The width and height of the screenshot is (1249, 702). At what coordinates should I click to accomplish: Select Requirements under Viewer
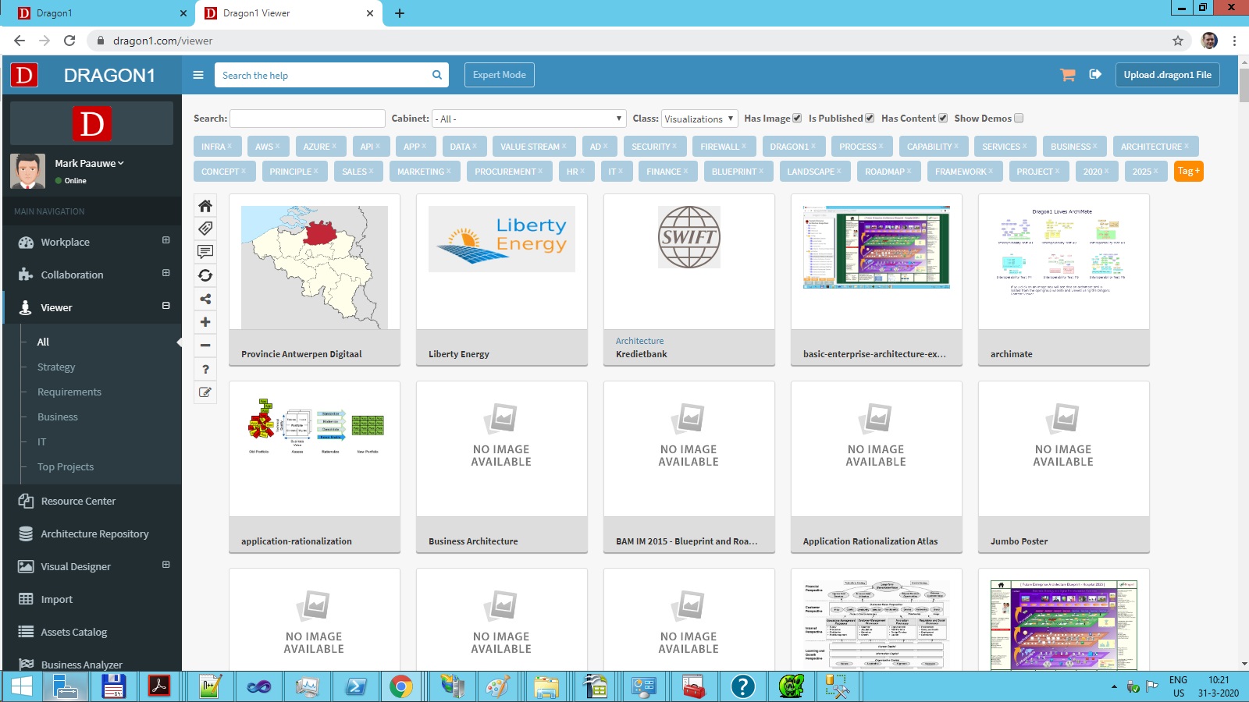pos(69,392)
